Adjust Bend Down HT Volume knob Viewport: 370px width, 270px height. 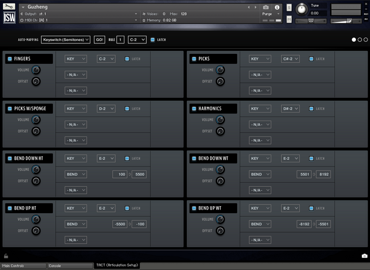(36, 169)
